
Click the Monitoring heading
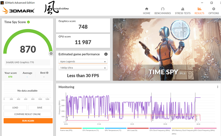[66, 87]
